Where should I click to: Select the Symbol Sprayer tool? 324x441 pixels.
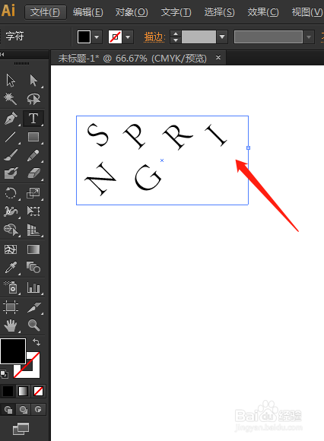(x=11, y=287)
